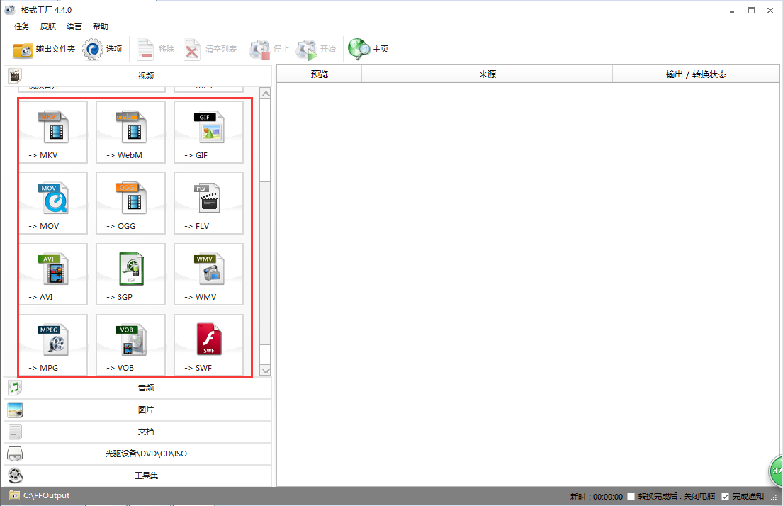Select the WebM output format icon
The image size is (783, 506).
click(x=130, y=133)
